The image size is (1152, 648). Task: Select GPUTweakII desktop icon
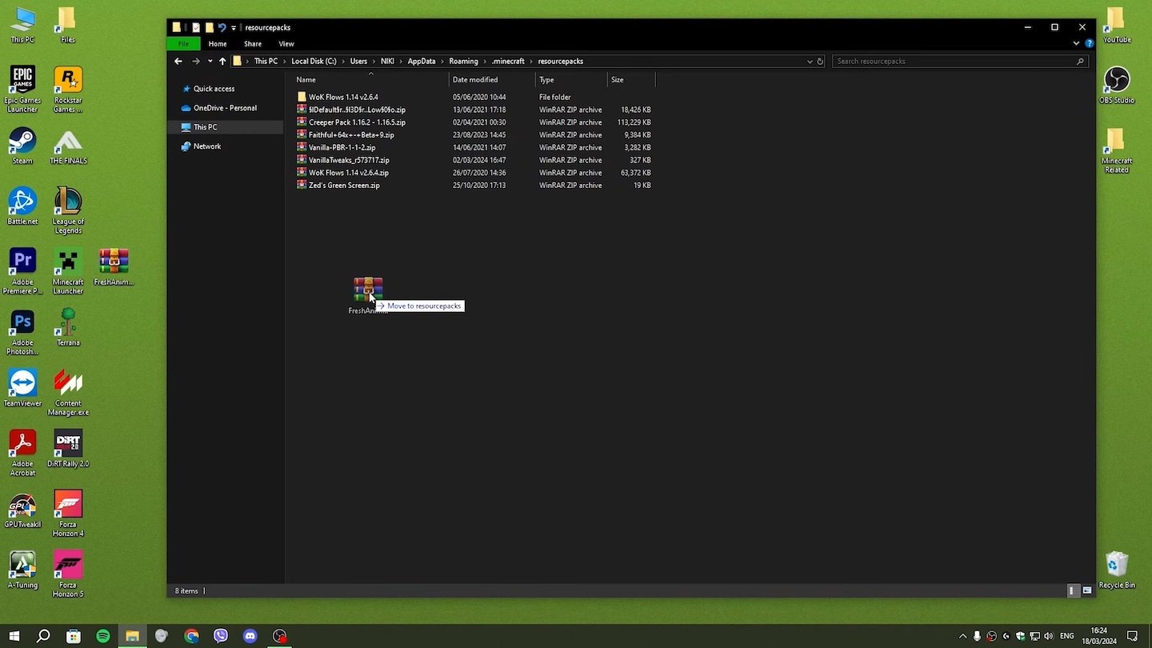pos(22,510)
